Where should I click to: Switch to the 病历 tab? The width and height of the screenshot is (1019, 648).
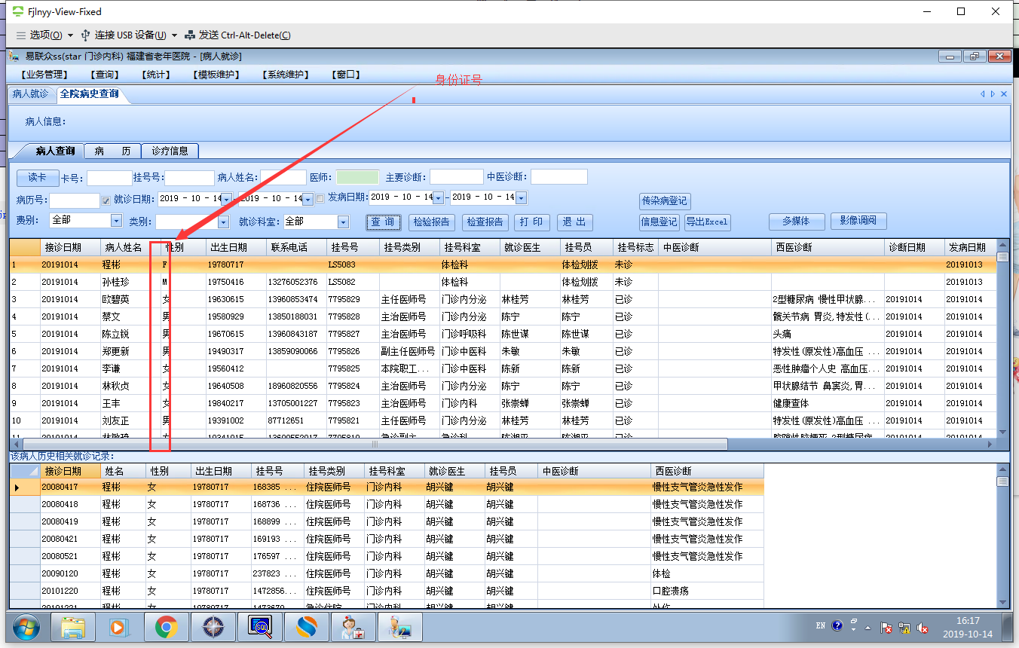pyautogui.click(x=113, y=151)
